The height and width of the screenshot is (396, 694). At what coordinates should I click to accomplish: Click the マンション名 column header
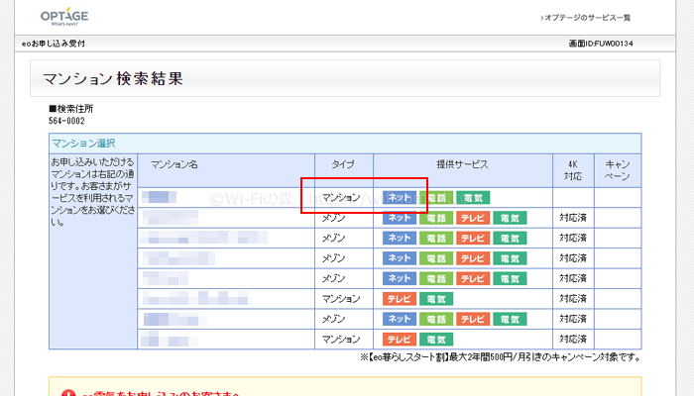pyautogui.click(x=173, y=165)
